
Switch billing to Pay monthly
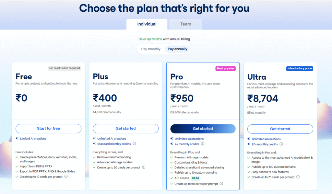tap(151, 49)
